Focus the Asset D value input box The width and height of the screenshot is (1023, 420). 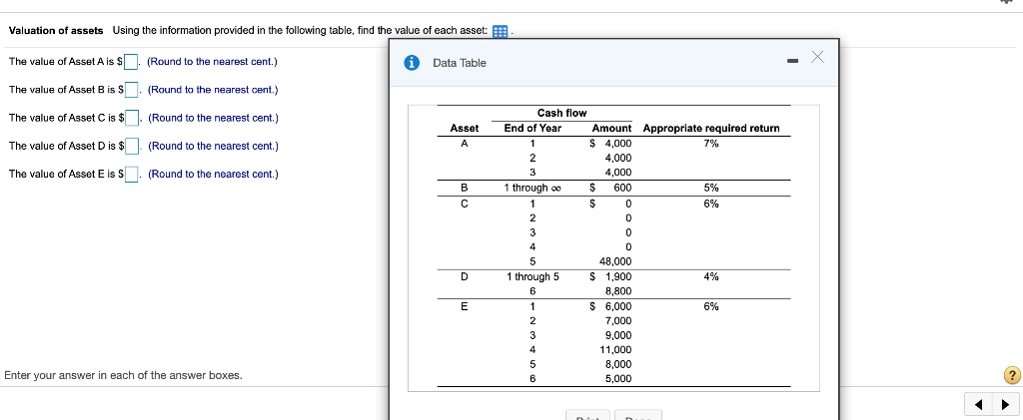click(133, 146)
